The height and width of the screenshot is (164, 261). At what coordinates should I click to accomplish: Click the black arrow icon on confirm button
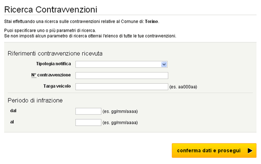point(249,151)
